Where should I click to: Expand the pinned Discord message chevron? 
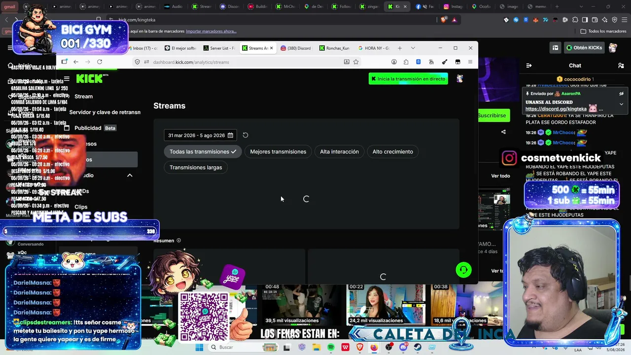pos(621,104)
